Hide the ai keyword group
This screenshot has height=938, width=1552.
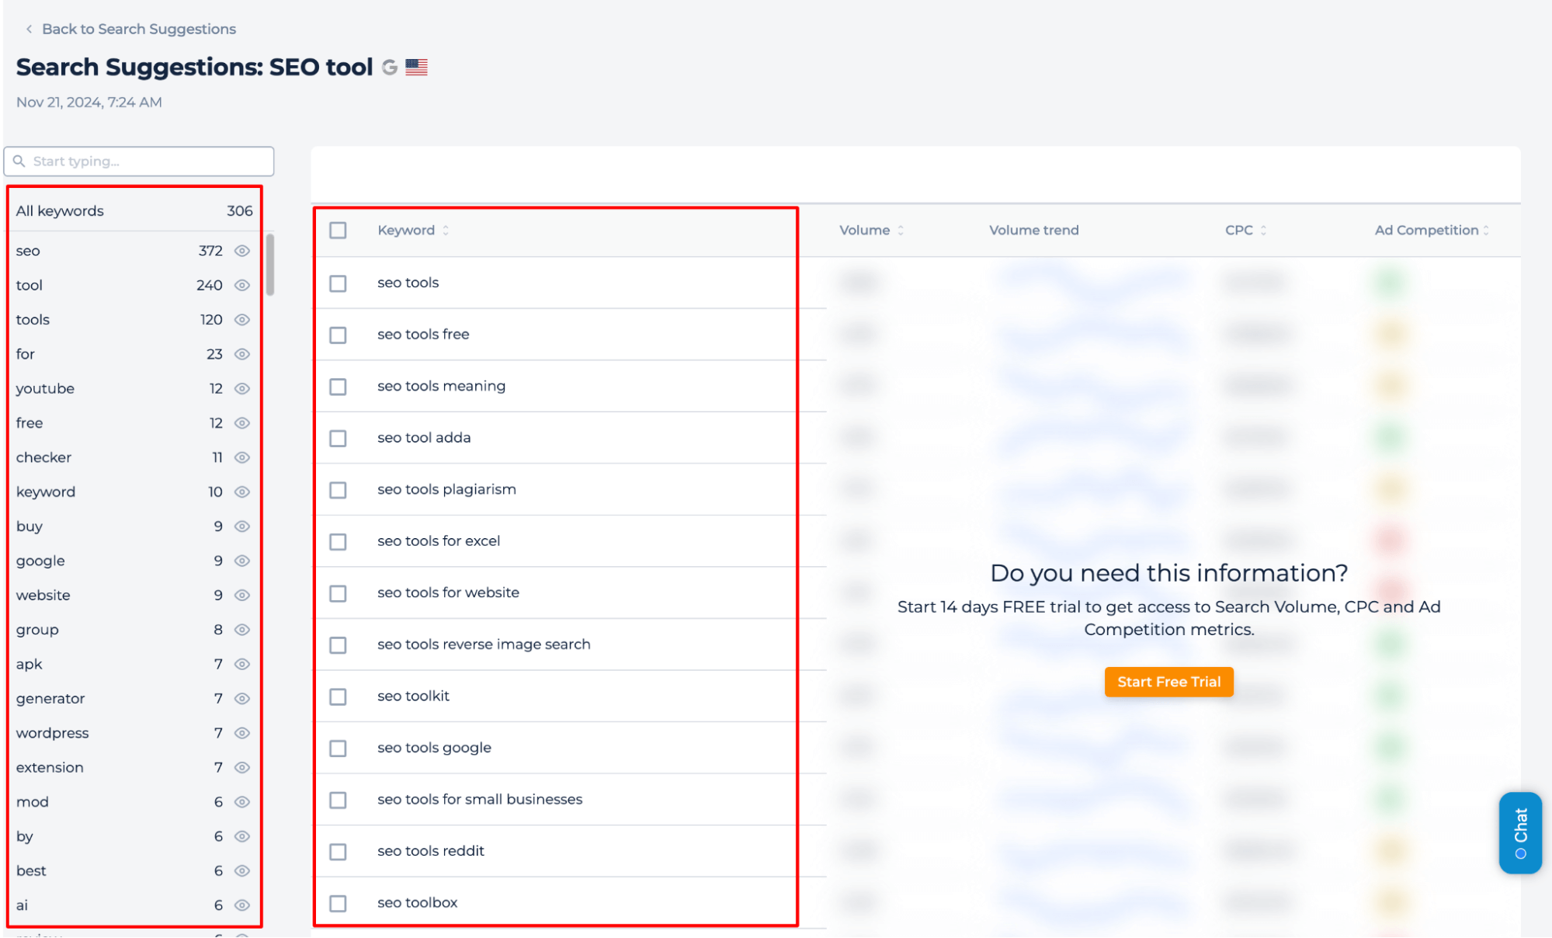point(242,905)
